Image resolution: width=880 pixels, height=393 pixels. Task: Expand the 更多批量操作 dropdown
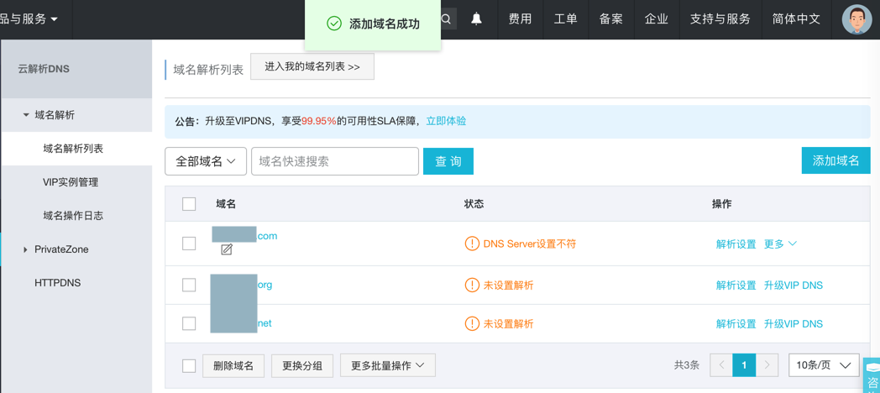point(387,365)
